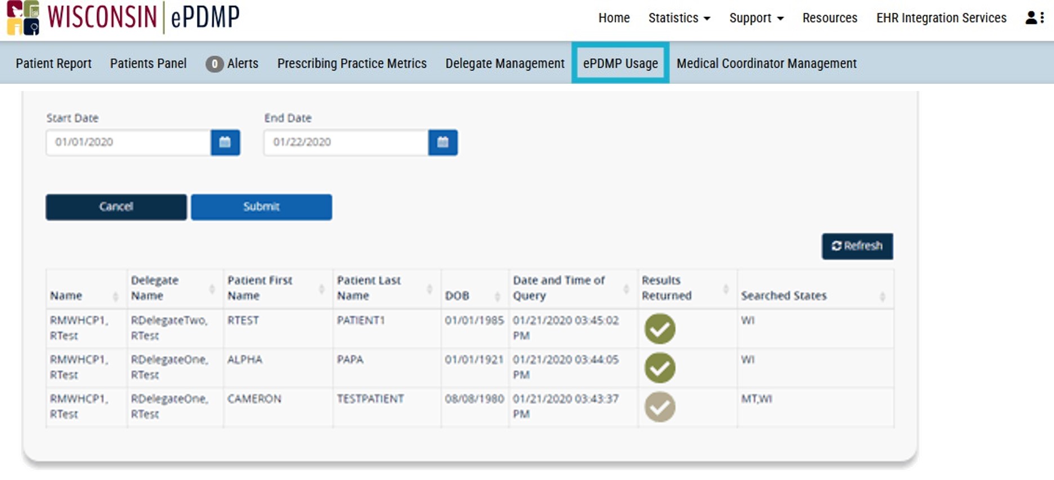This screenshot has width=1054, height=480.
Task: Open the End Date calendar picker
Action: coord(443,142)
